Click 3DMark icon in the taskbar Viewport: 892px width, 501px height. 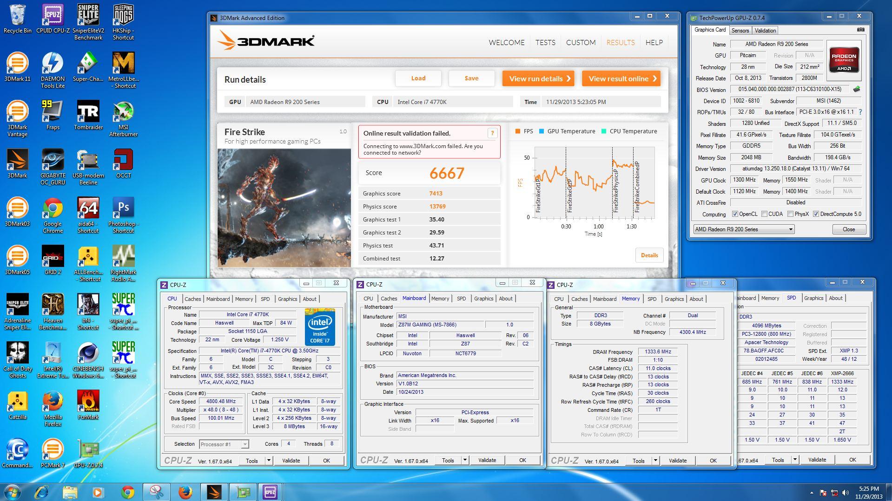point(214,492)
